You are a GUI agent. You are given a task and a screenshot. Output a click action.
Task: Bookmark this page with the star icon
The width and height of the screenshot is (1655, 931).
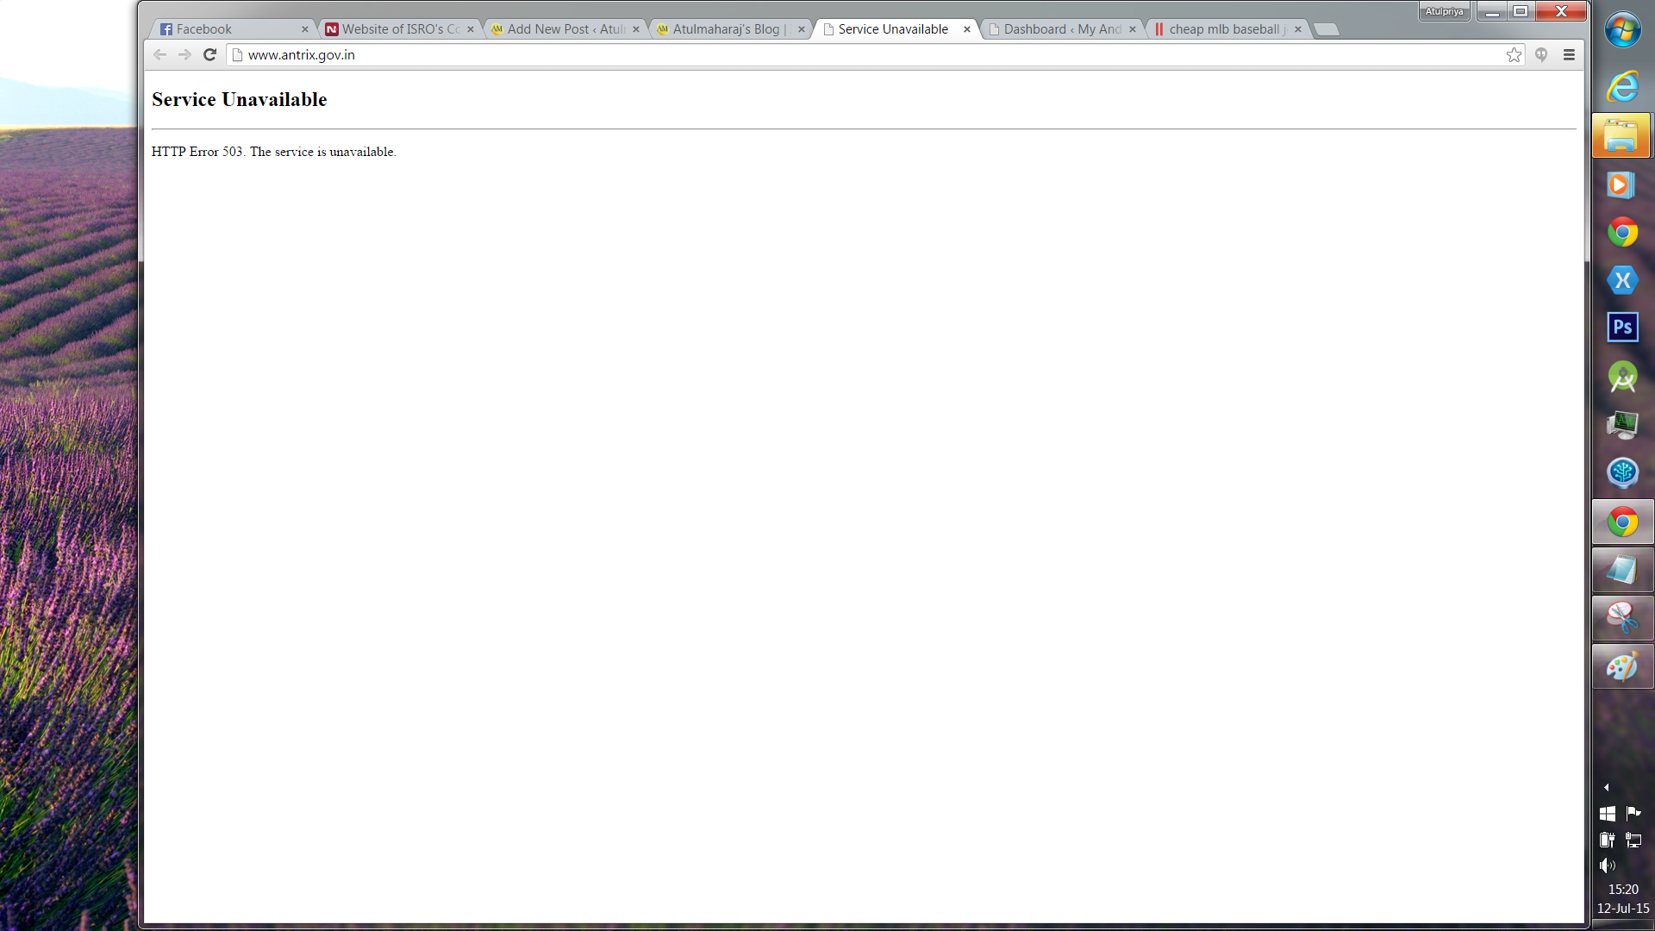point(1514,55)
